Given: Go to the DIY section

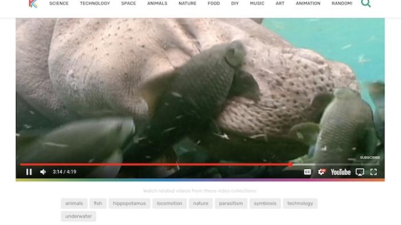Looking at the screenshot, I should click(x=235, y=3).
